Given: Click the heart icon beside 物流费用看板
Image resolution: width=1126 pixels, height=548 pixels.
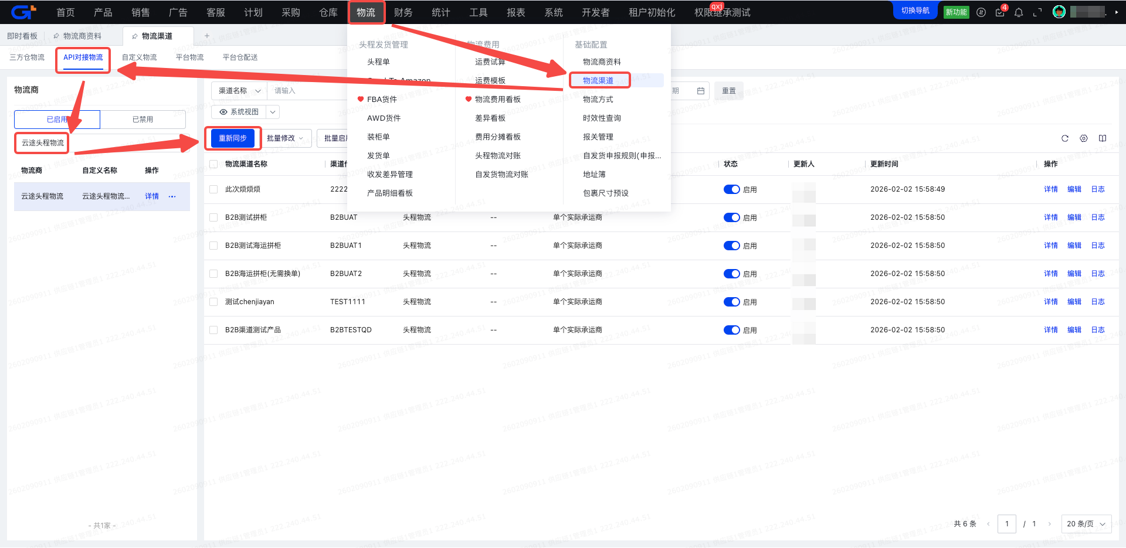Looking at the screenshot, I should point(469,99).
